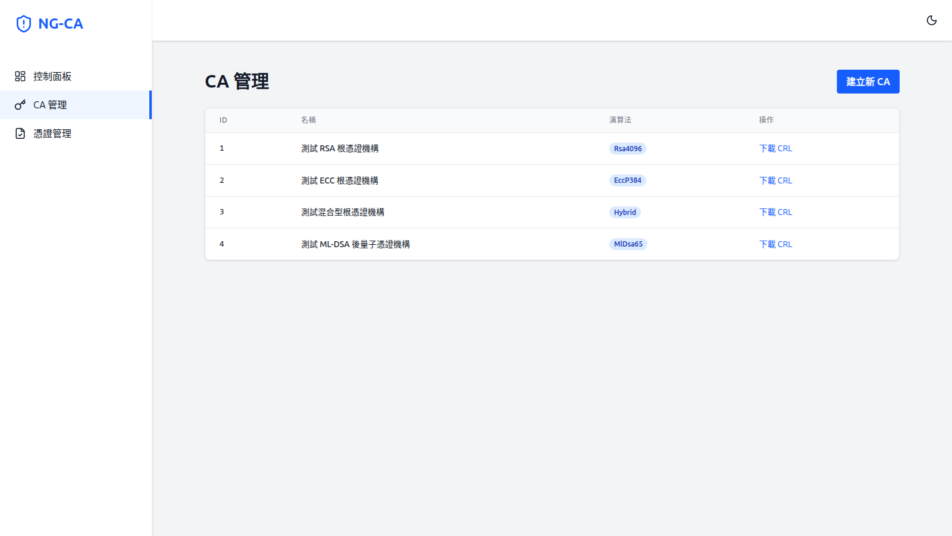Select the CA 管理 sidebar item
The height and width of the screenshot is (536, 952).
[49, 105]
